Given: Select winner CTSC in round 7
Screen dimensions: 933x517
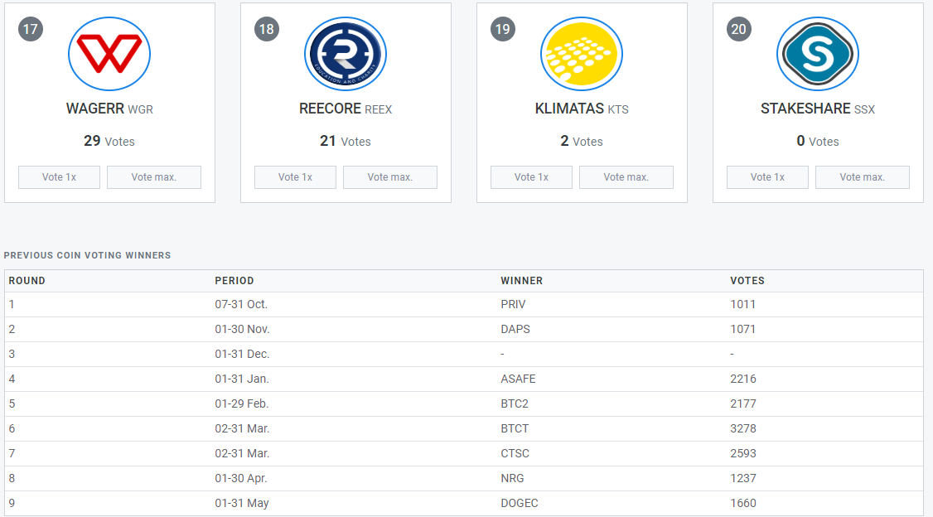Looking at the screenshot, I should pyautogui.click(x=515, y=454).
